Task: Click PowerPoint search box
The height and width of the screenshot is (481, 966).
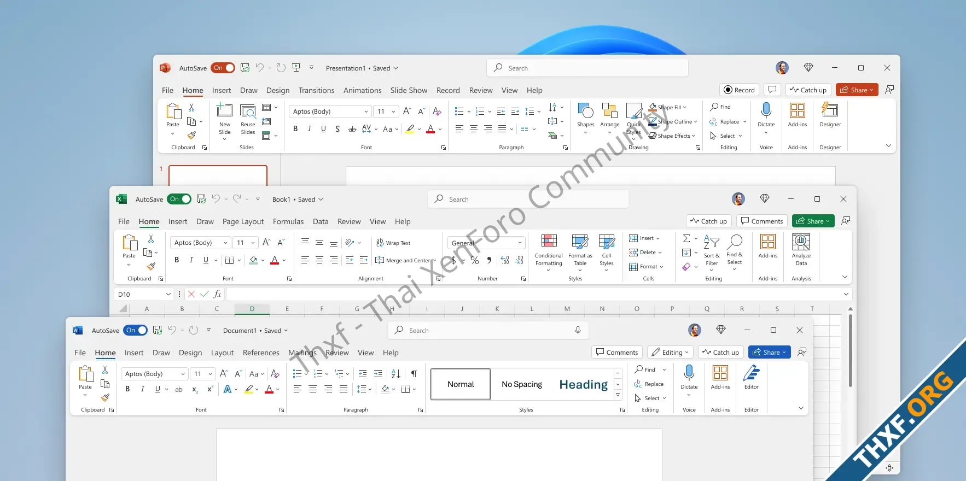Action: (x=587, y=68)
